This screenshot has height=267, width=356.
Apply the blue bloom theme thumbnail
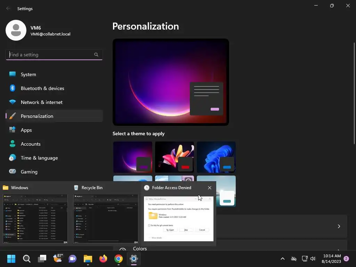tap(216, 157)
